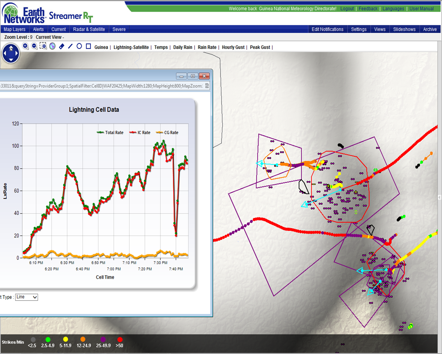
Task: Open the Views menu
Action: click(x=380, y=29)
